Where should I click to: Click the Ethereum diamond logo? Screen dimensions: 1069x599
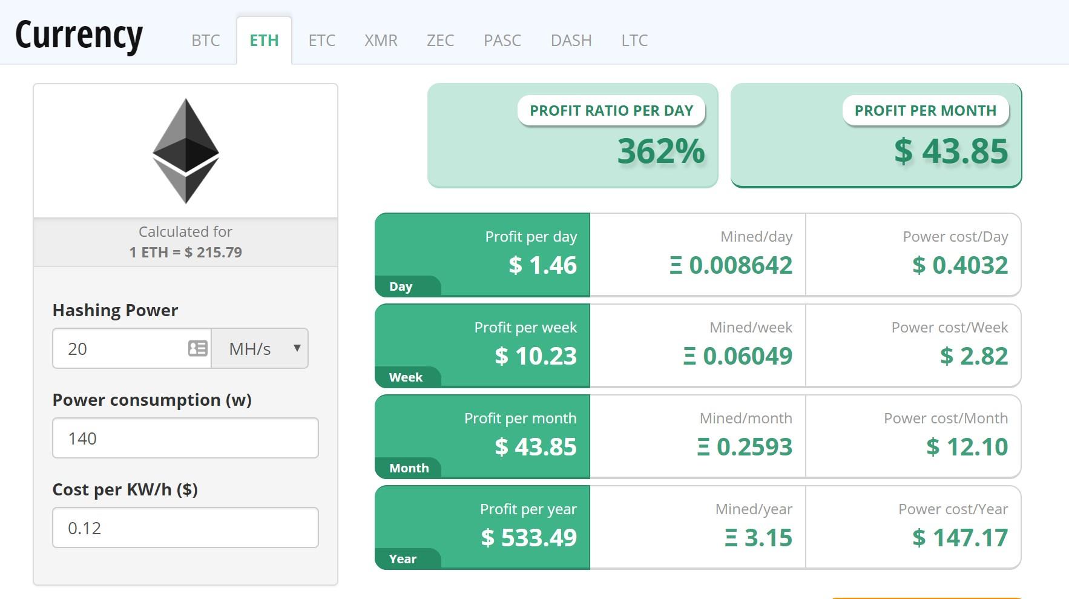click(x=185, y=151)
